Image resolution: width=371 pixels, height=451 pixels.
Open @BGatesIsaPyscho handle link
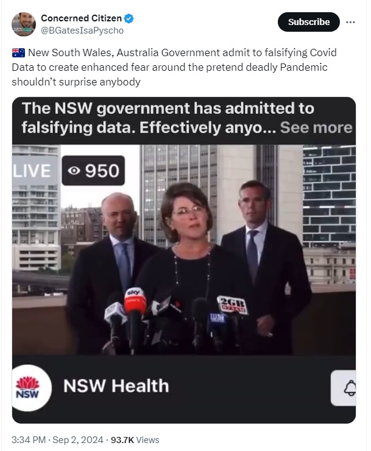click(82, 31)
